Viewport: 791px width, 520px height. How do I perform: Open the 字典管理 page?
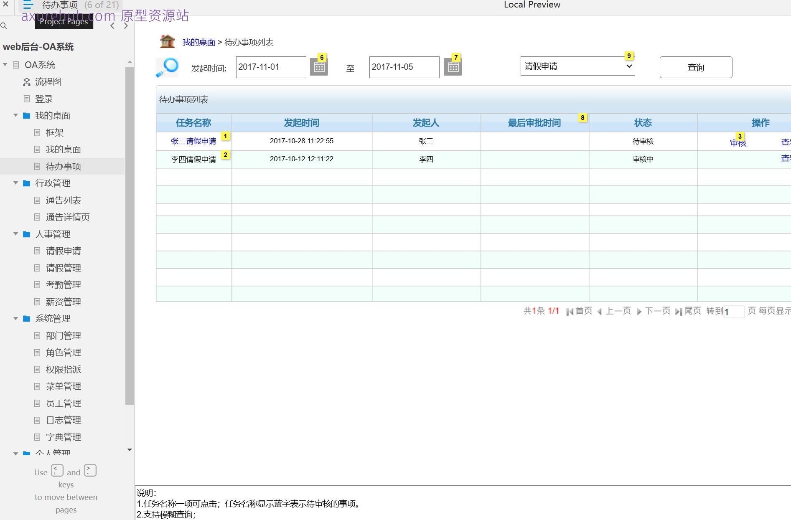point(63,437)
